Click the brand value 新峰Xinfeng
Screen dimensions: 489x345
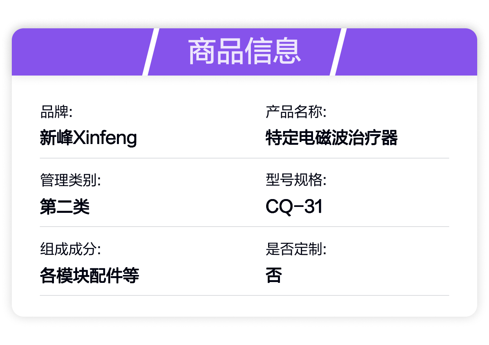click(89, 138)
